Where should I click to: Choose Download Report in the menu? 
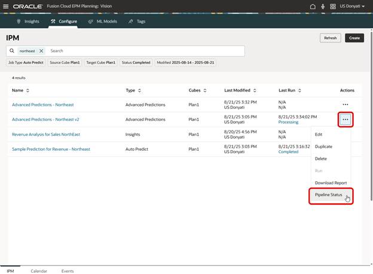(331, 182)
